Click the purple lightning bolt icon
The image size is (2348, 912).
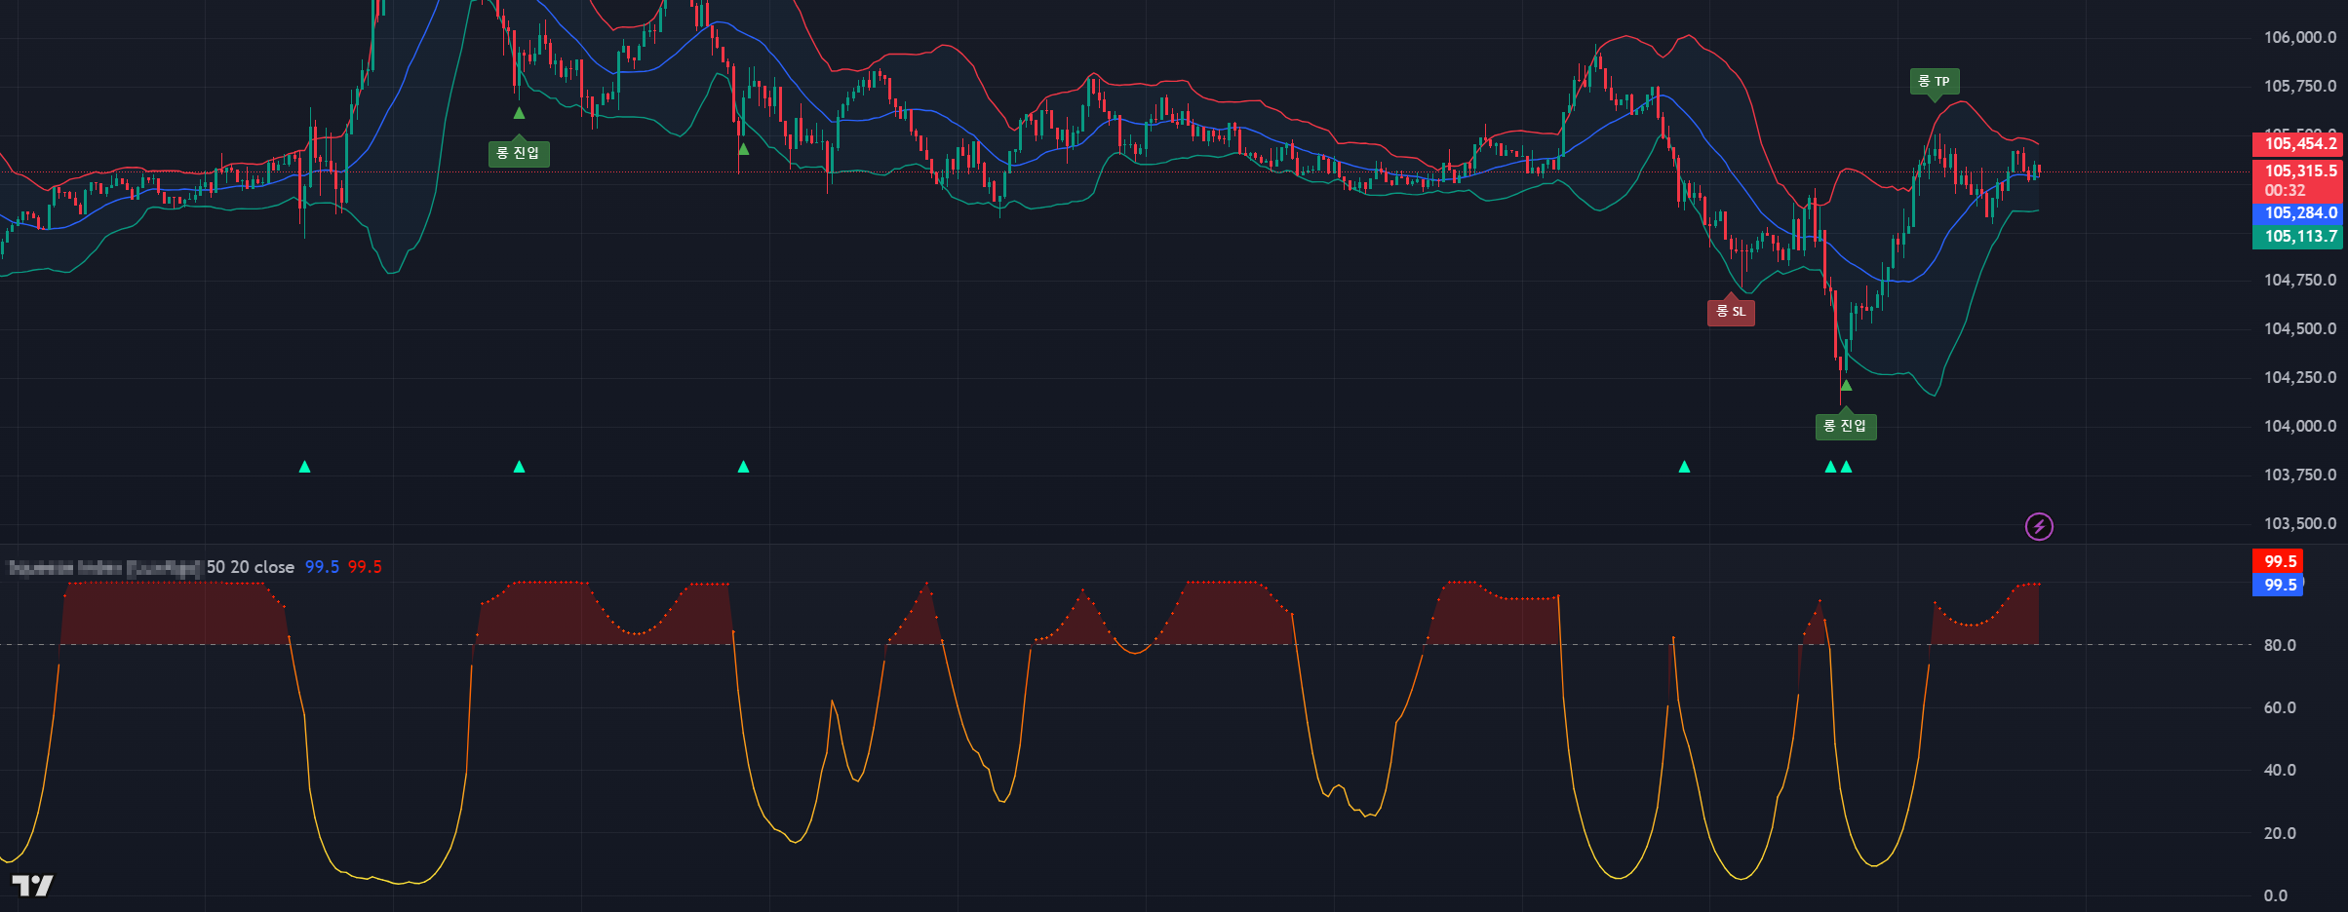[x=2039, y=527]
